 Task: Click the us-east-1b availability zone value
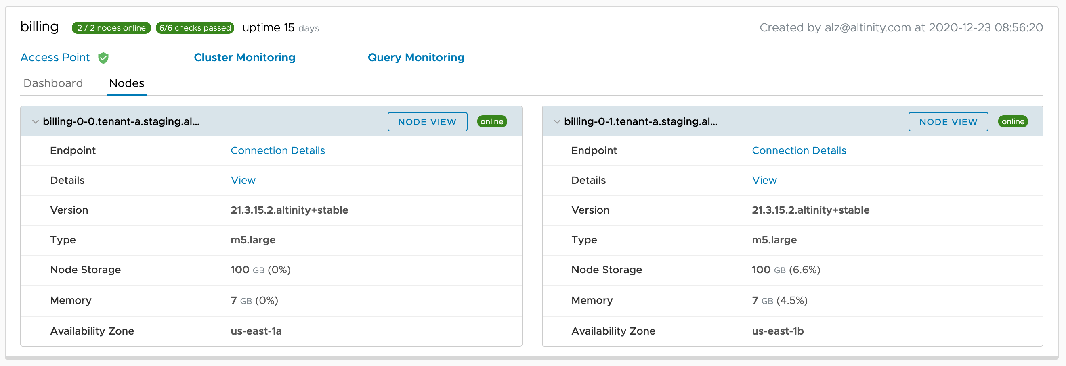[x=778, y=331]
